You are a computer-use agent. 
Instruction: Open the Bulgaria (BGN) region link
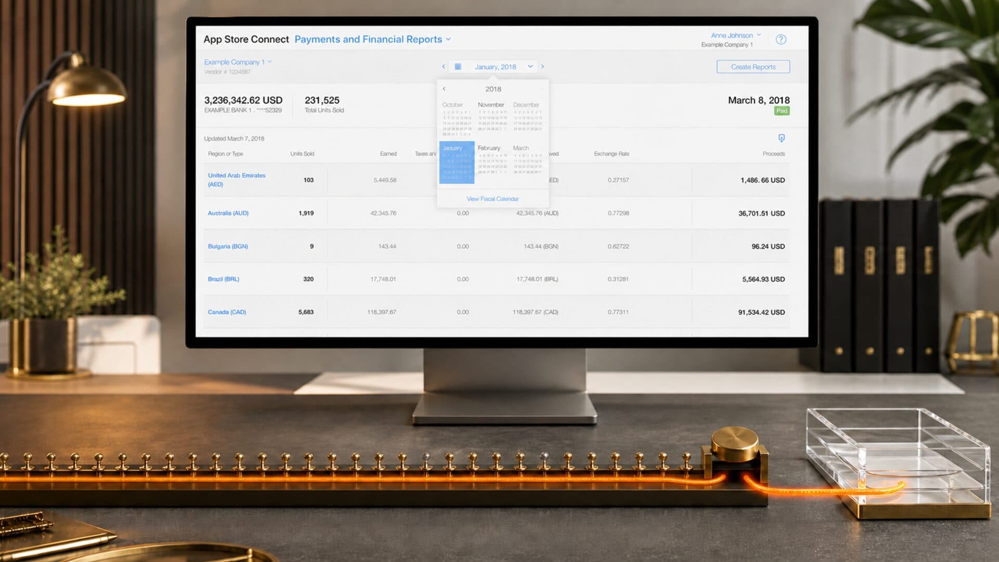click(x=228, y=246)
